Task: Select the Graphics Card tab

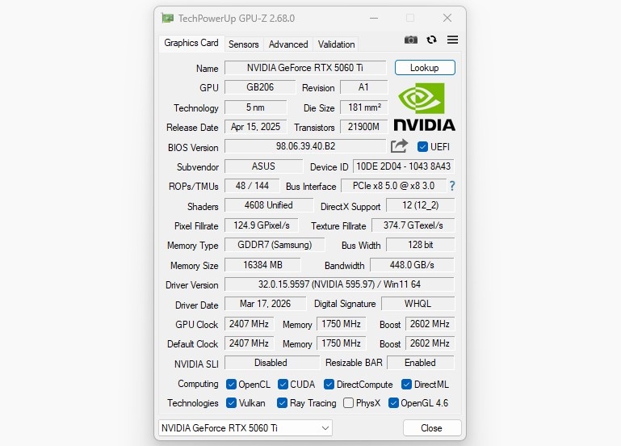Action: 191,43
